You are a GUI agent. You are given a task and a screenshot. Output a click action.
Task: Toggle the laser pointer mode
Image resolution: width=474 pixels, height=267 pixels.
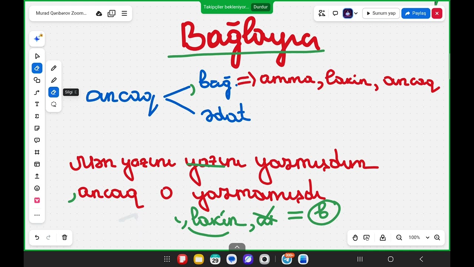click(x=367, y=238)
